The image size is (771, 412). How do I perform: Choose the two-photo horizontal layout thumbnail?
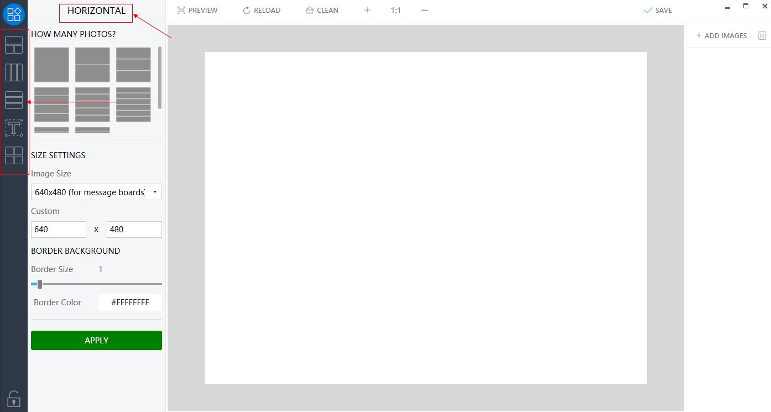[x=92, y=65]
